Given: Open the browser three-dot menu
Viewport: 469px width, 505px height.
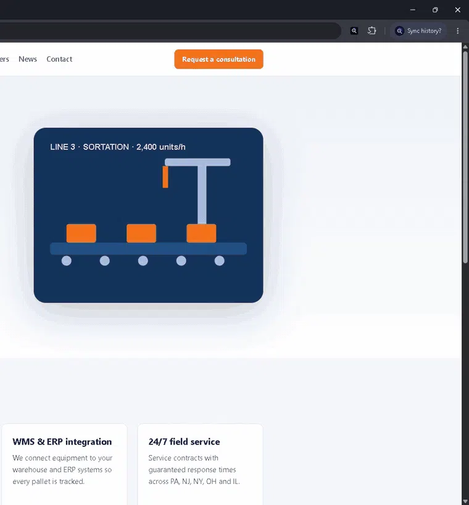Looking at the screenshot, I should (457, 31).
